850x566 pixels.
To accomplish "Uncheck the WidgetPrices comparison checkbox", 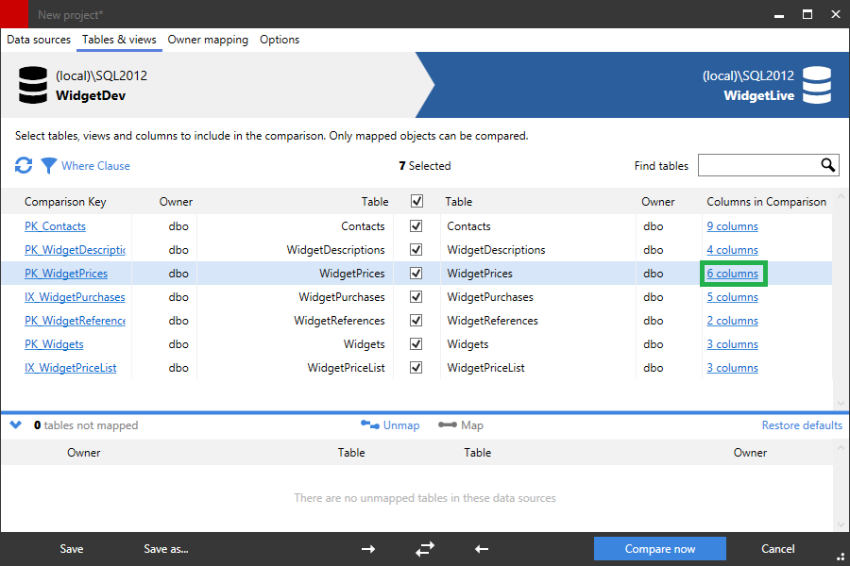I will (x=416, y=273).
